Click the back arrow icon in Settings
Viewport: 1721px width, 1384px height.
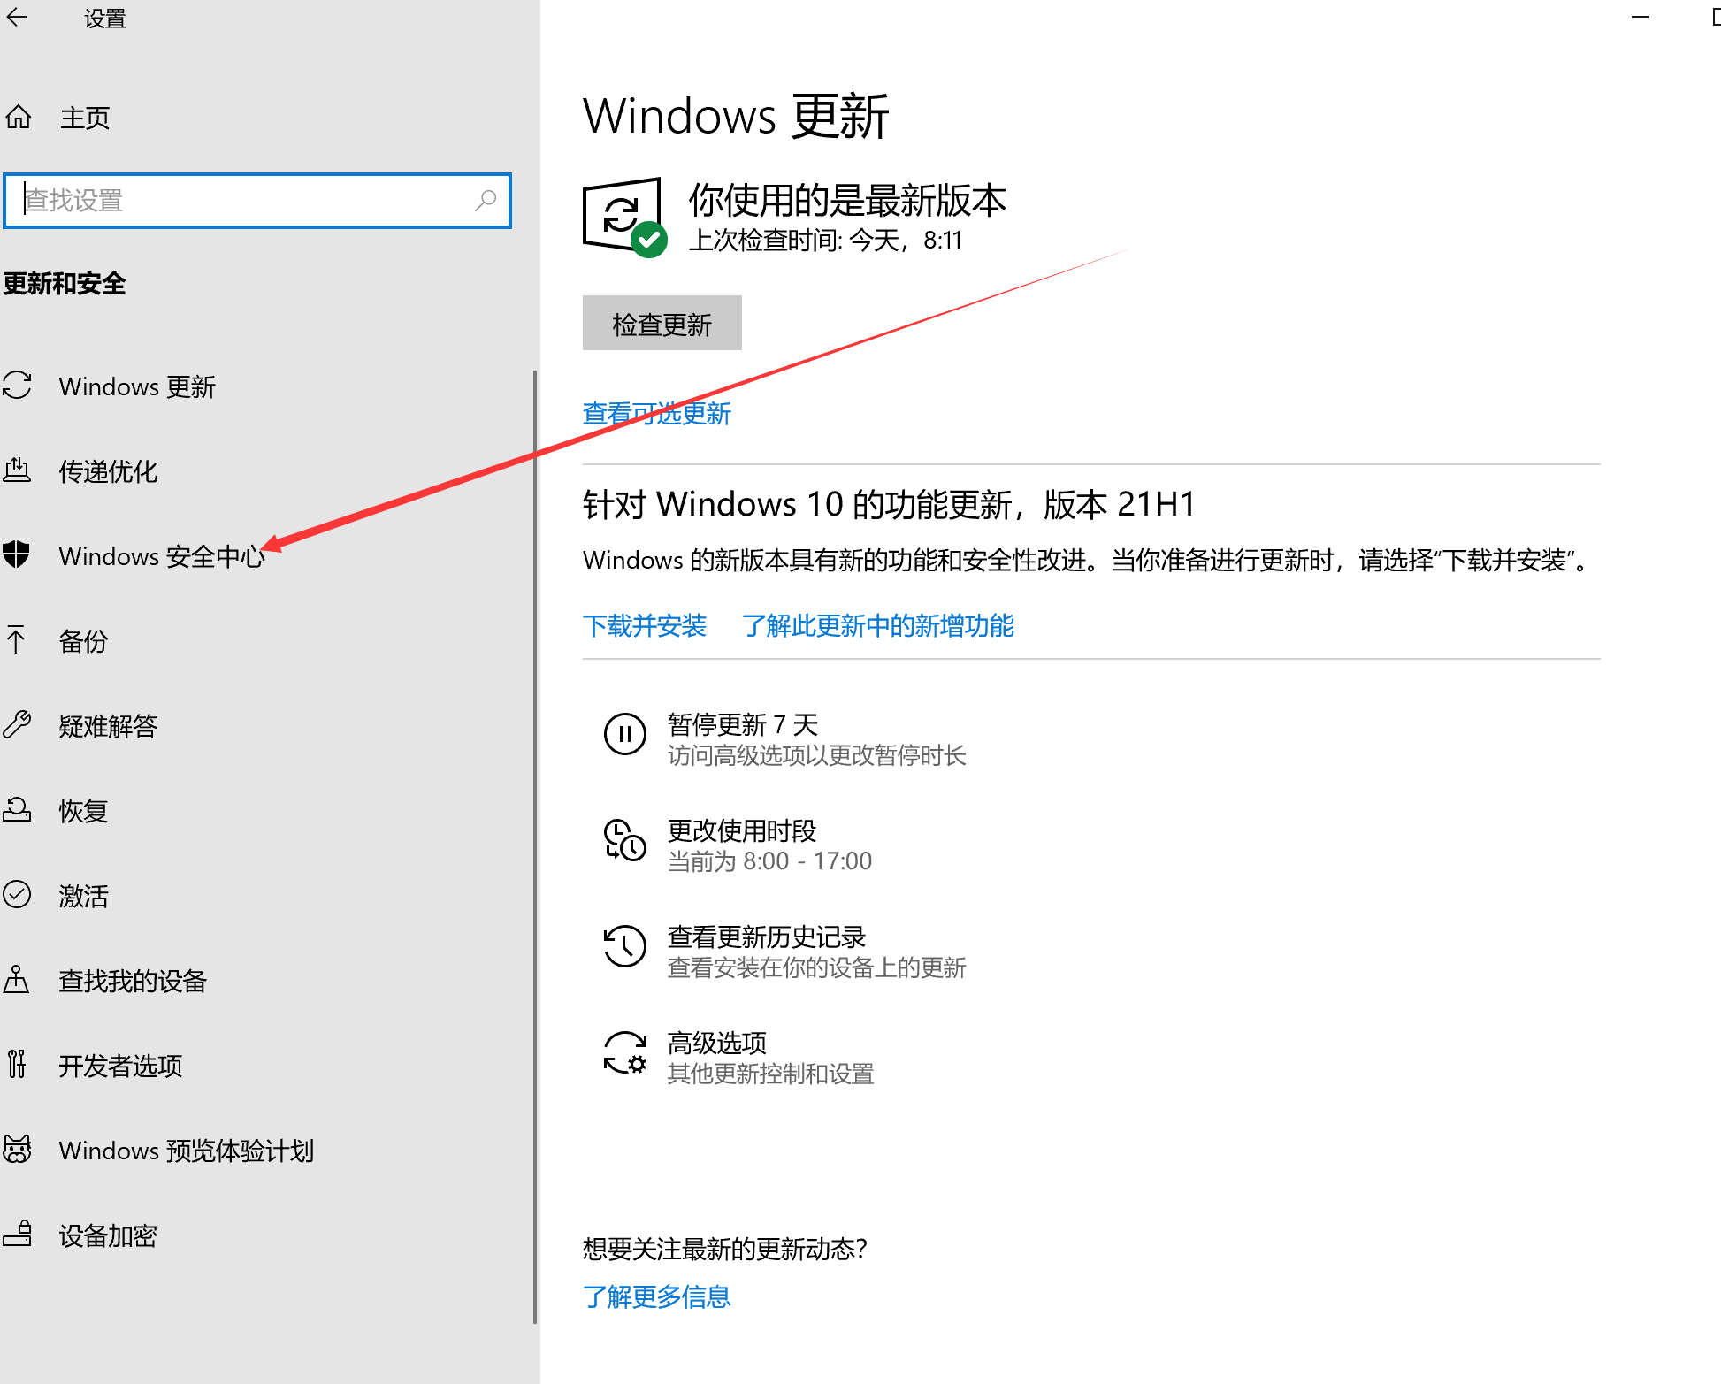[x=18, y=18]
